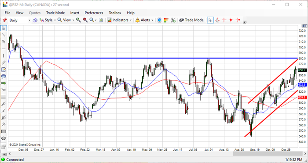The width and height of the screenshot is (308, 163).
Task: Select the triple parallel lines tool
Action: (x=4, y=42)
